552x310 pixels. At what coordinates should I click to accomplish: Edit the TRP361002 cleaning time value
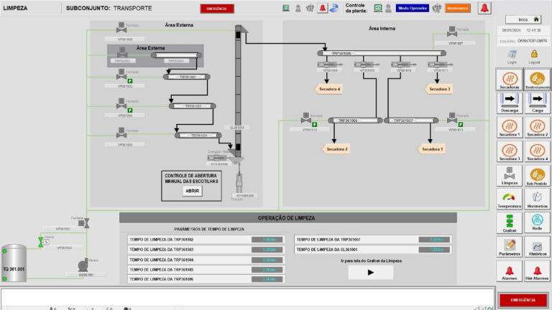click(x=267, y=240)
